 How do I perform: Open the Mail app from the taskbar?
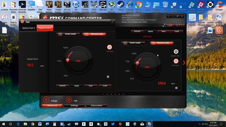coord(142,124)
